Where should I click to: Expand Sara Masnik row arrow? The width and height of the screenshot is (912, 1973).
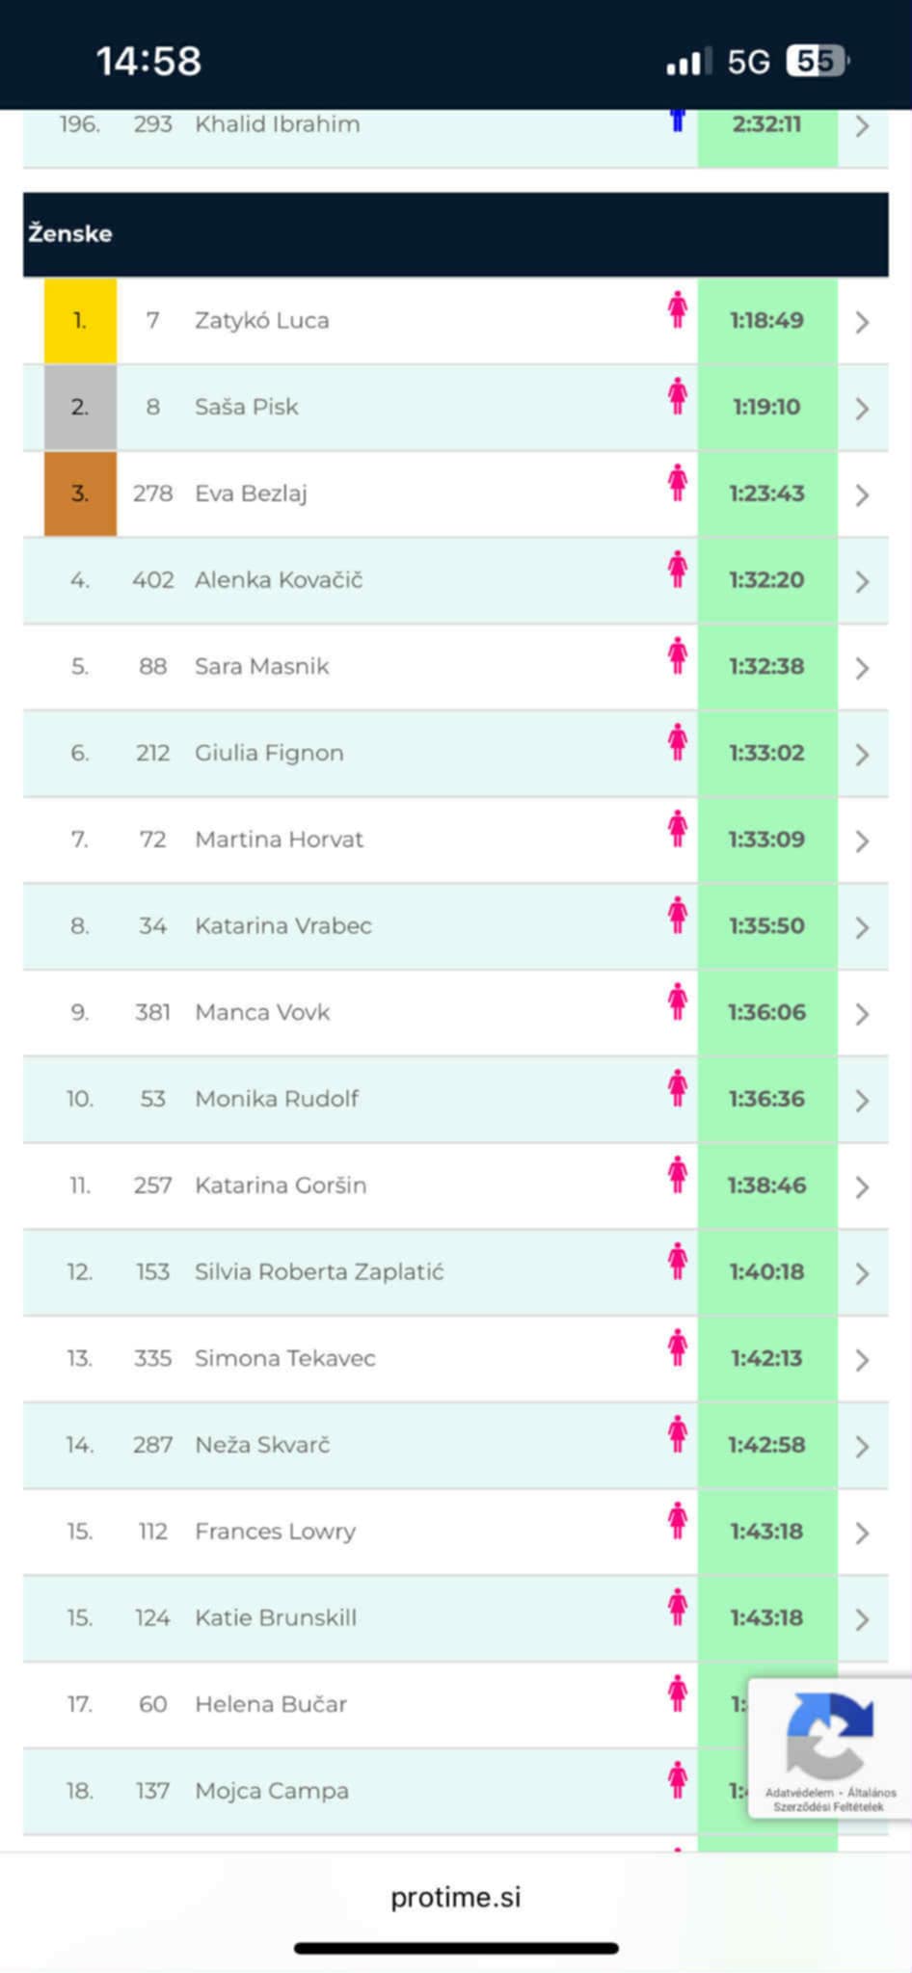[x=862, y=668]
